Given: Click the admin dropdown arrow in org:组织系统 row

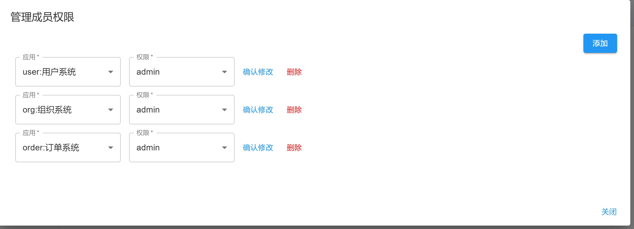Looking at the screenshot, I should click(225, 110).
